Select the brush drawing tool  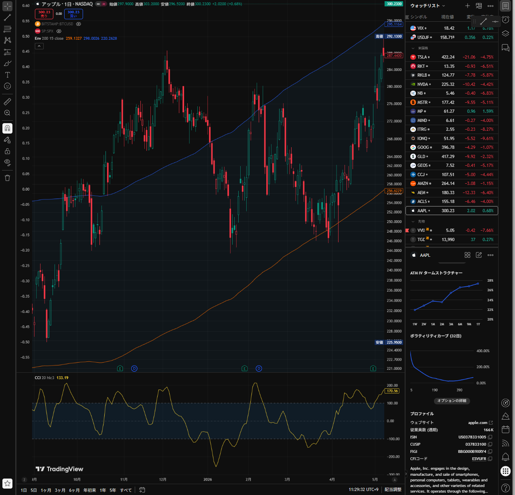pos(7,63)
